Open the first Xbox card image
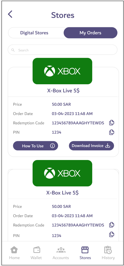Viewport: 124px width, 266px height. tap(62, 71)
